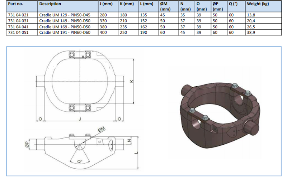Screen dimensions: 287x179
Task: Click the 3D rendered cradle image
Action: [220, 115]
